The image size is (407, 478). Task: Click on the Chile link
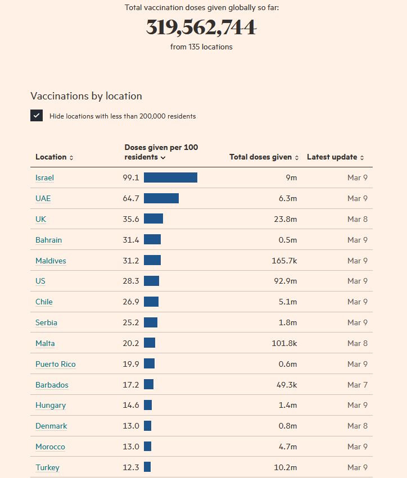point(44,302)
